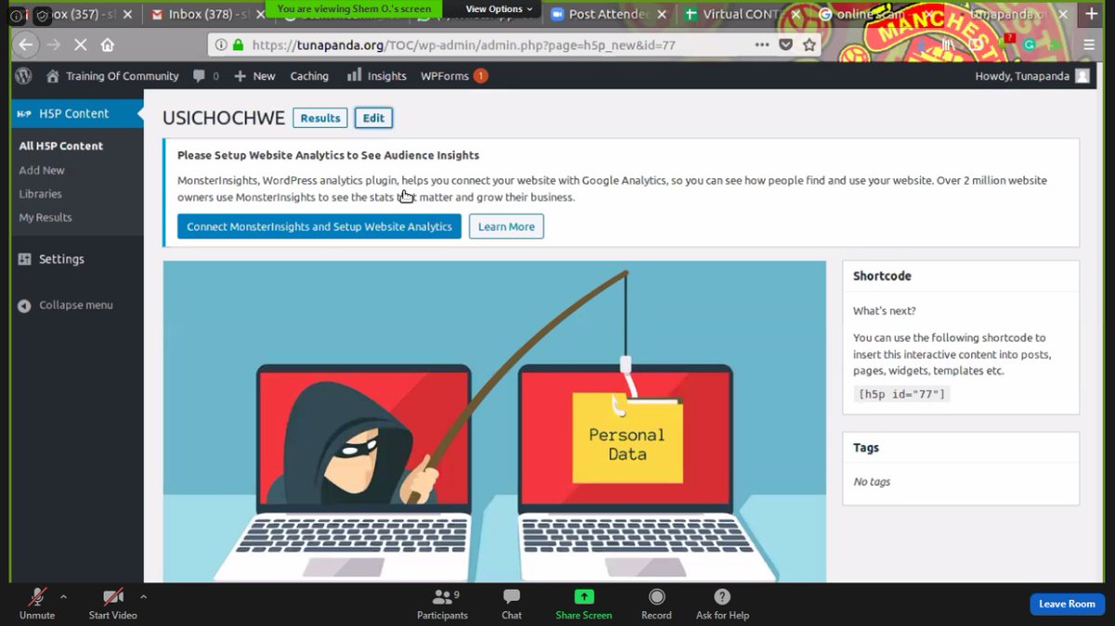Screen dimensions: 1115x626
Task: Click the Learn More button
Action: pyautogui.click(x=506, y=227)
